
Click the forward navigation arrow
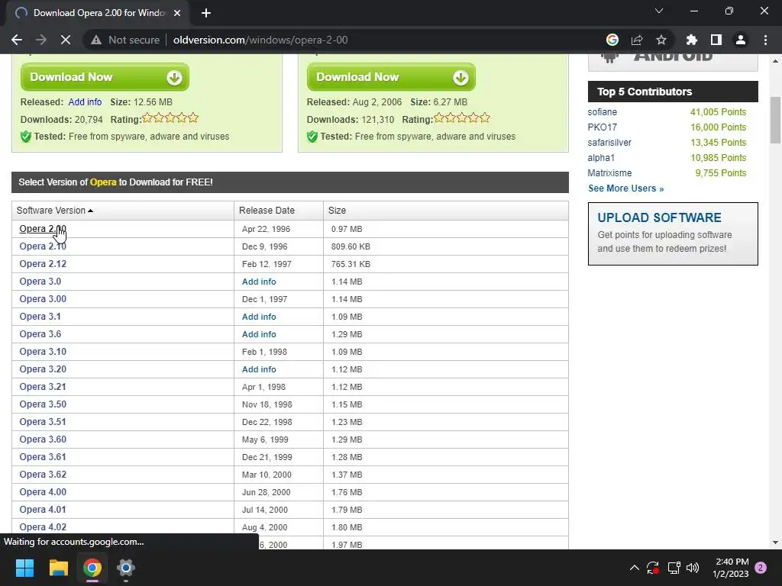[x=41, y=40]
